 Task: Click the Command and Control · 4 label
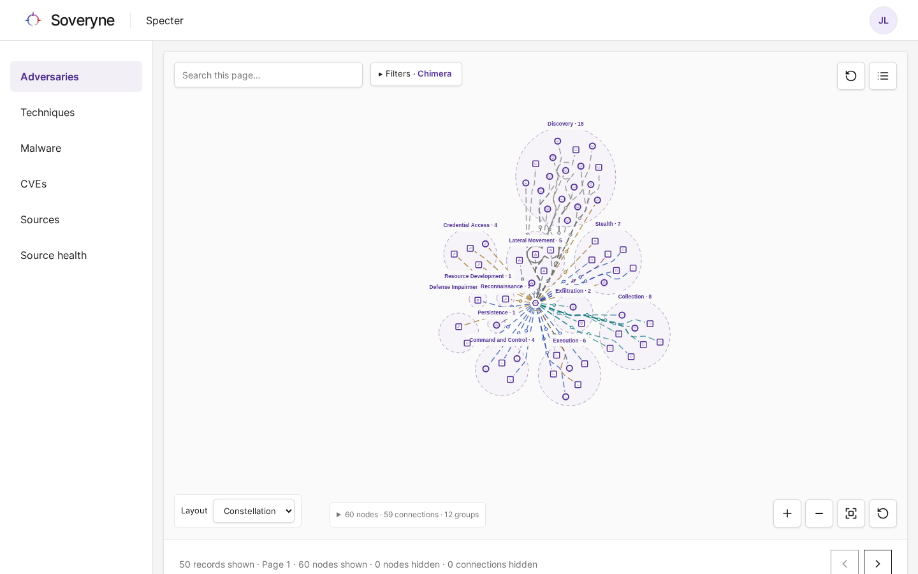point(502,340)
